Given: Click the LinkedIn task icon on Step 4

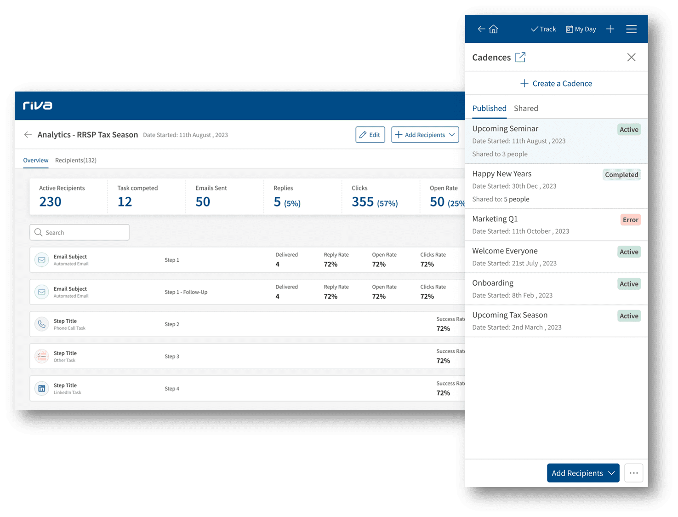Looking at the screenshot, I should tap(41, 388).
